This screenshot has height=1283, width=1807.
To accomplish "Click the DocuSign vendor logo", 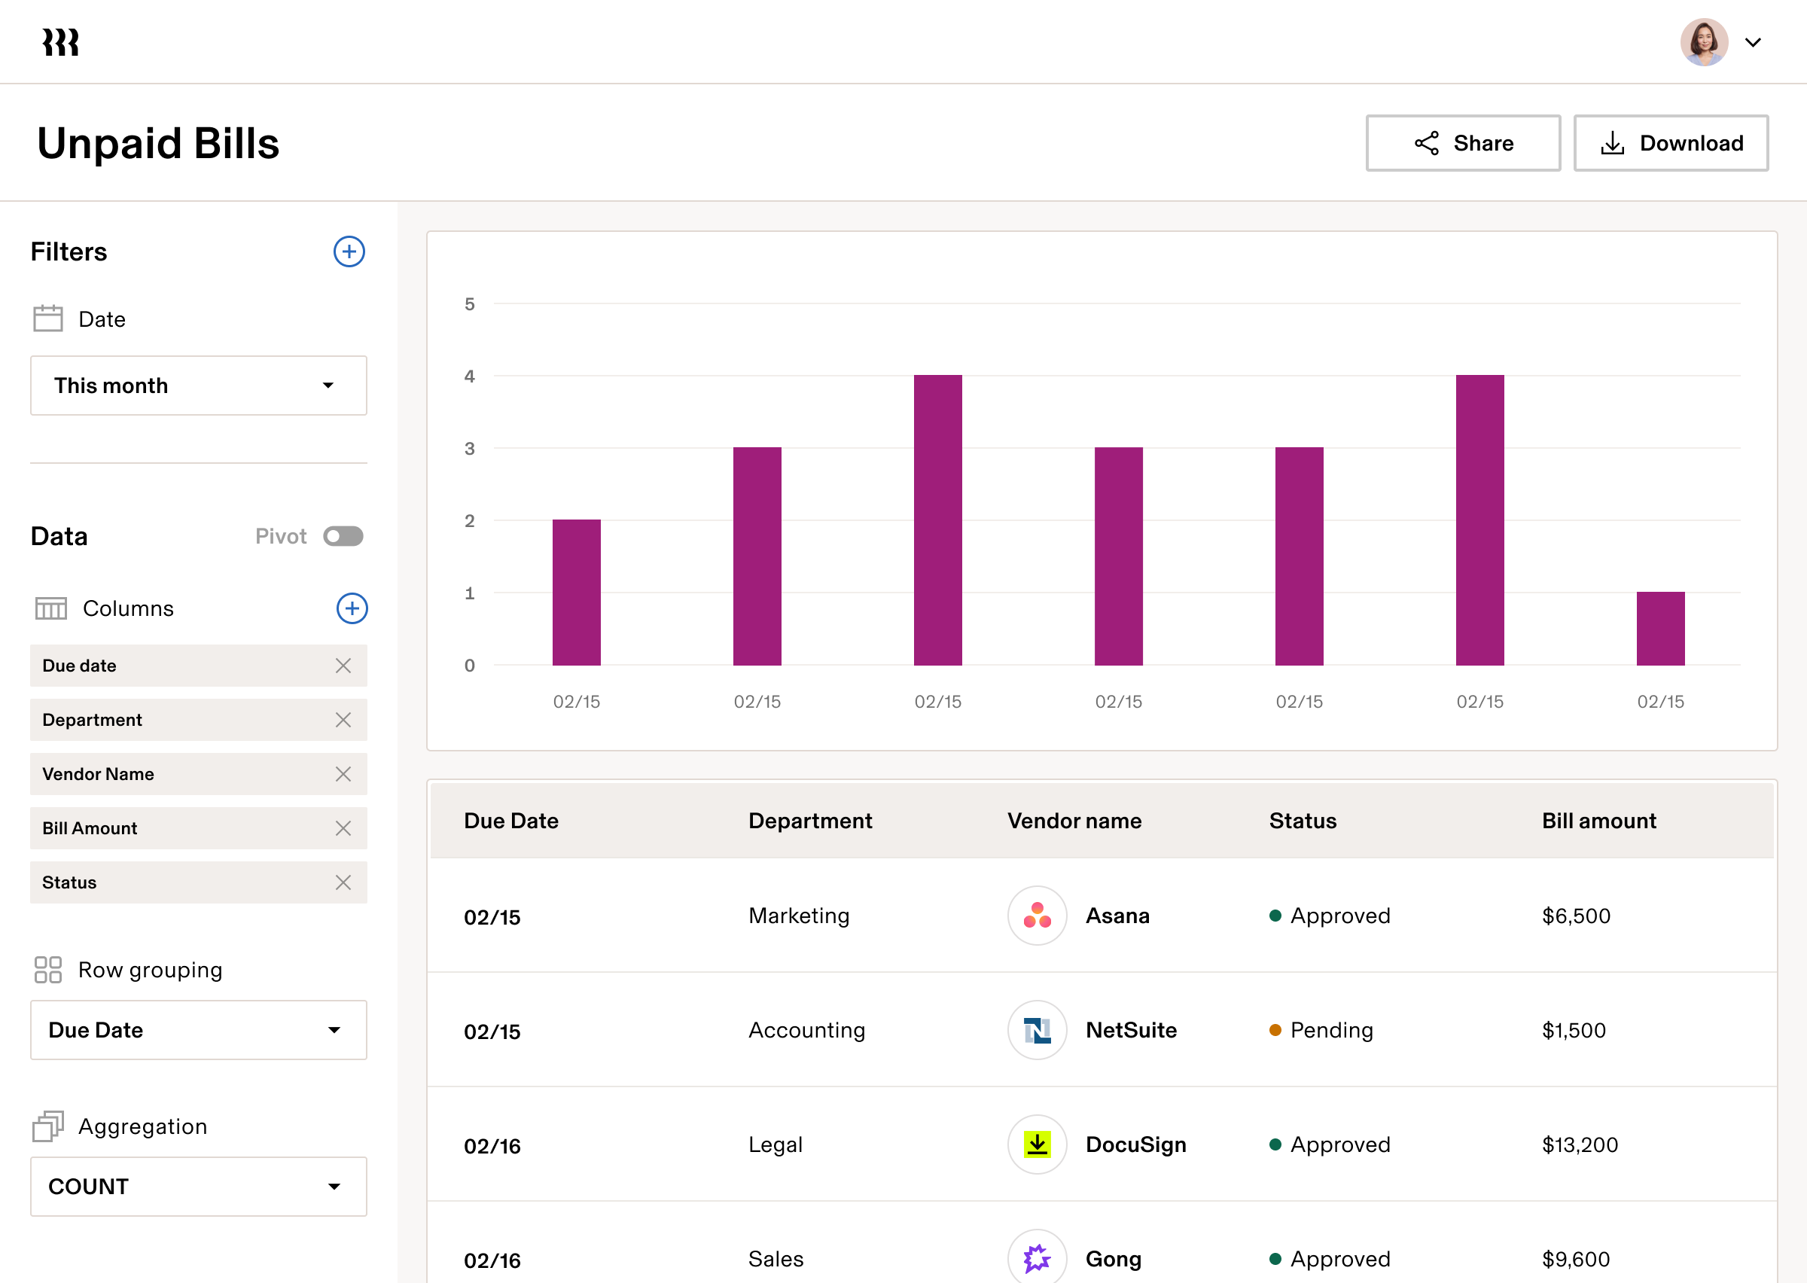I will tap(1036, 1144).
